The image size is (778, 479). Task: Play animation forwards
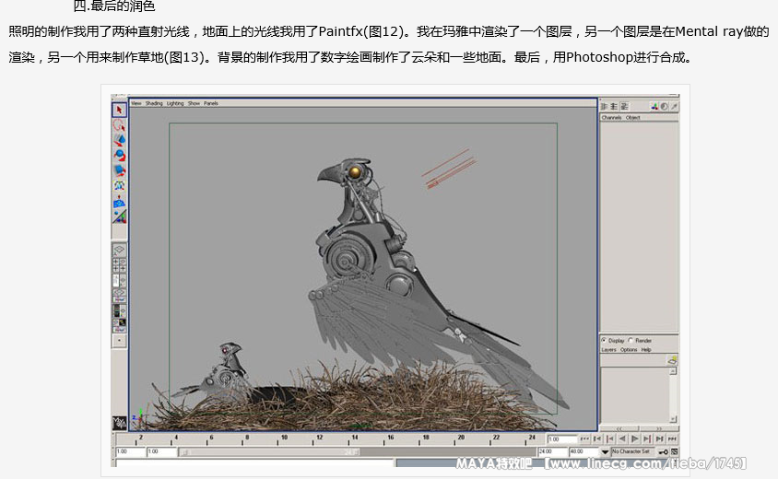(x=634, y=438)
